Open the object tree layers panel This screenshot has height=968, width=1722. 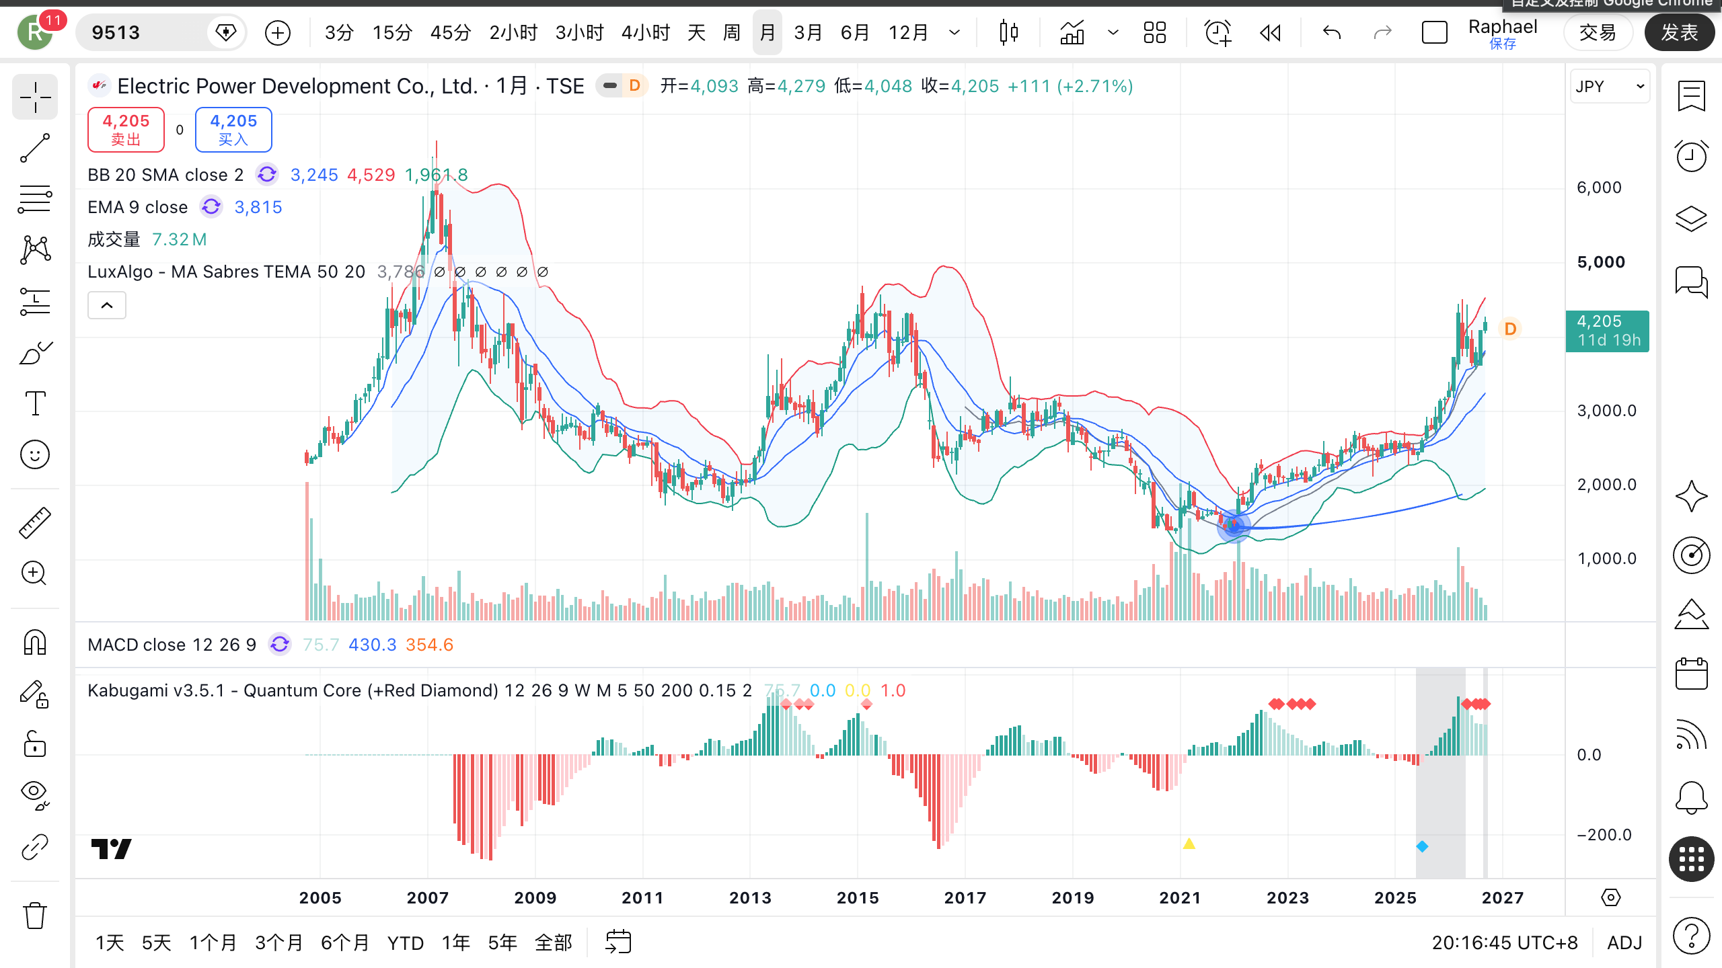pos(1691,218)
